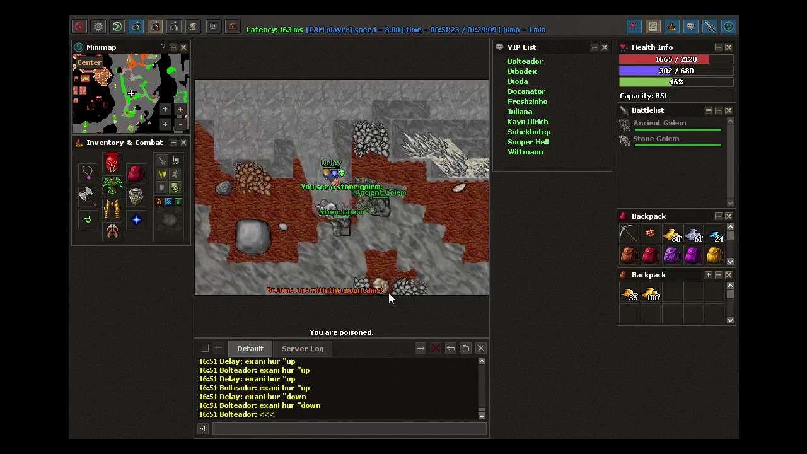
Task: Open the Battlelist filter menu icon
Action: (x=708, y=110)
